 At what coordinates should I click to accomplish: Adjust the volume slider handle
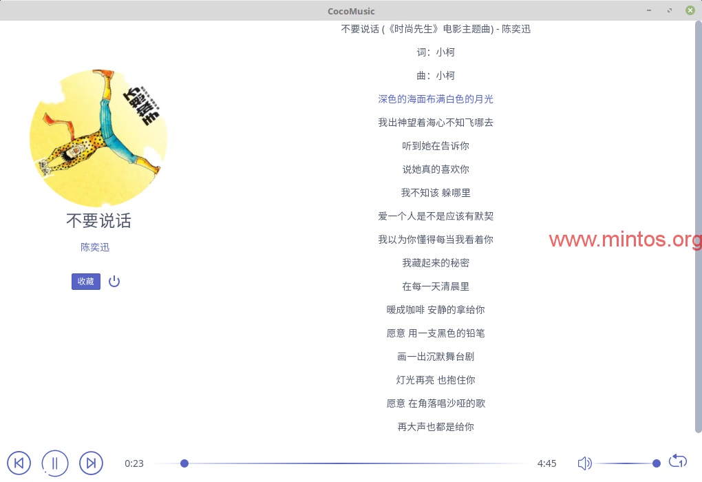(657, 463)
